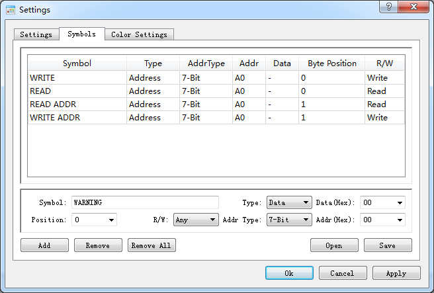The image size is (434, 293).
Task: Click the Cancel button
Action: (x=343, y=273)
